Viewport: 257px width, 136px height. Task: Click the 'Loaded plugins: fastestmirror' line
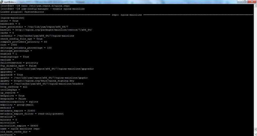point(22,12)
